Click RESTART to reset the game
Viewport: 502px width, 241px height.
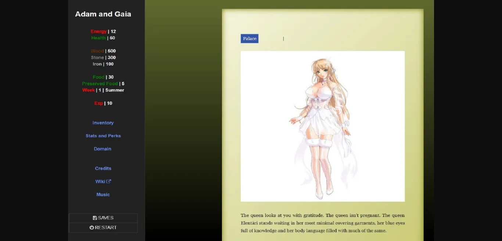click(x=103, y=227)
